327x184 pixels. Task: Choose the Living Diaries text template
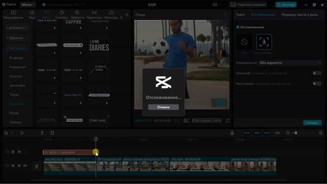(99, 45)
